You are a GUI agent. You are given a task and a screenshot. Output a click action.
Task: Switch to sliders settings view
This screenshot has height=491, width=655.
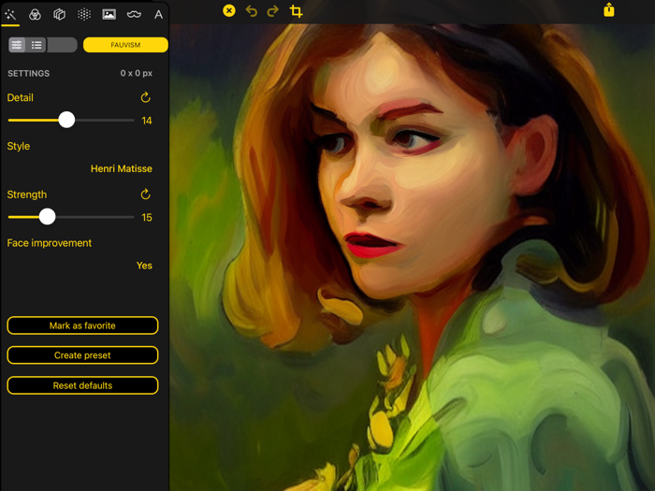click(x=17, y=45)
